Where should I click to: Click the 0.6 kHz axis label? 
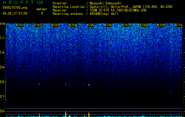(3, 111)
